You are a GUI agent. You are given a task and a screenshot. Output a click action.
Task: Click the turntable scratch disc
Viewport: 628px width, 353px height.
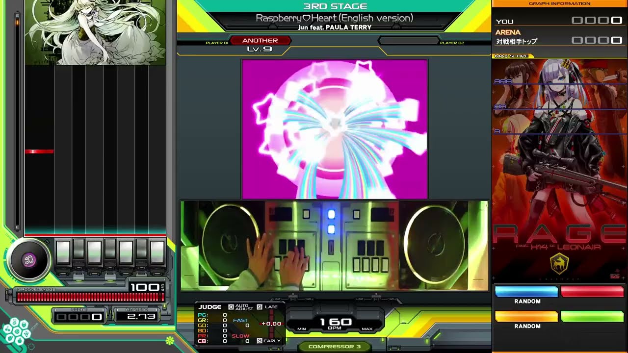click(28, 260)
